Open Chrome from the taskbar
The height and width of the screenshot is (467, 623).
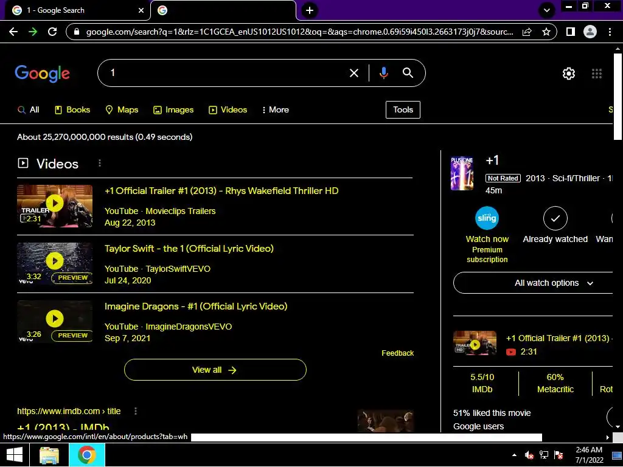pyautogui.click(x=87, y=455)
